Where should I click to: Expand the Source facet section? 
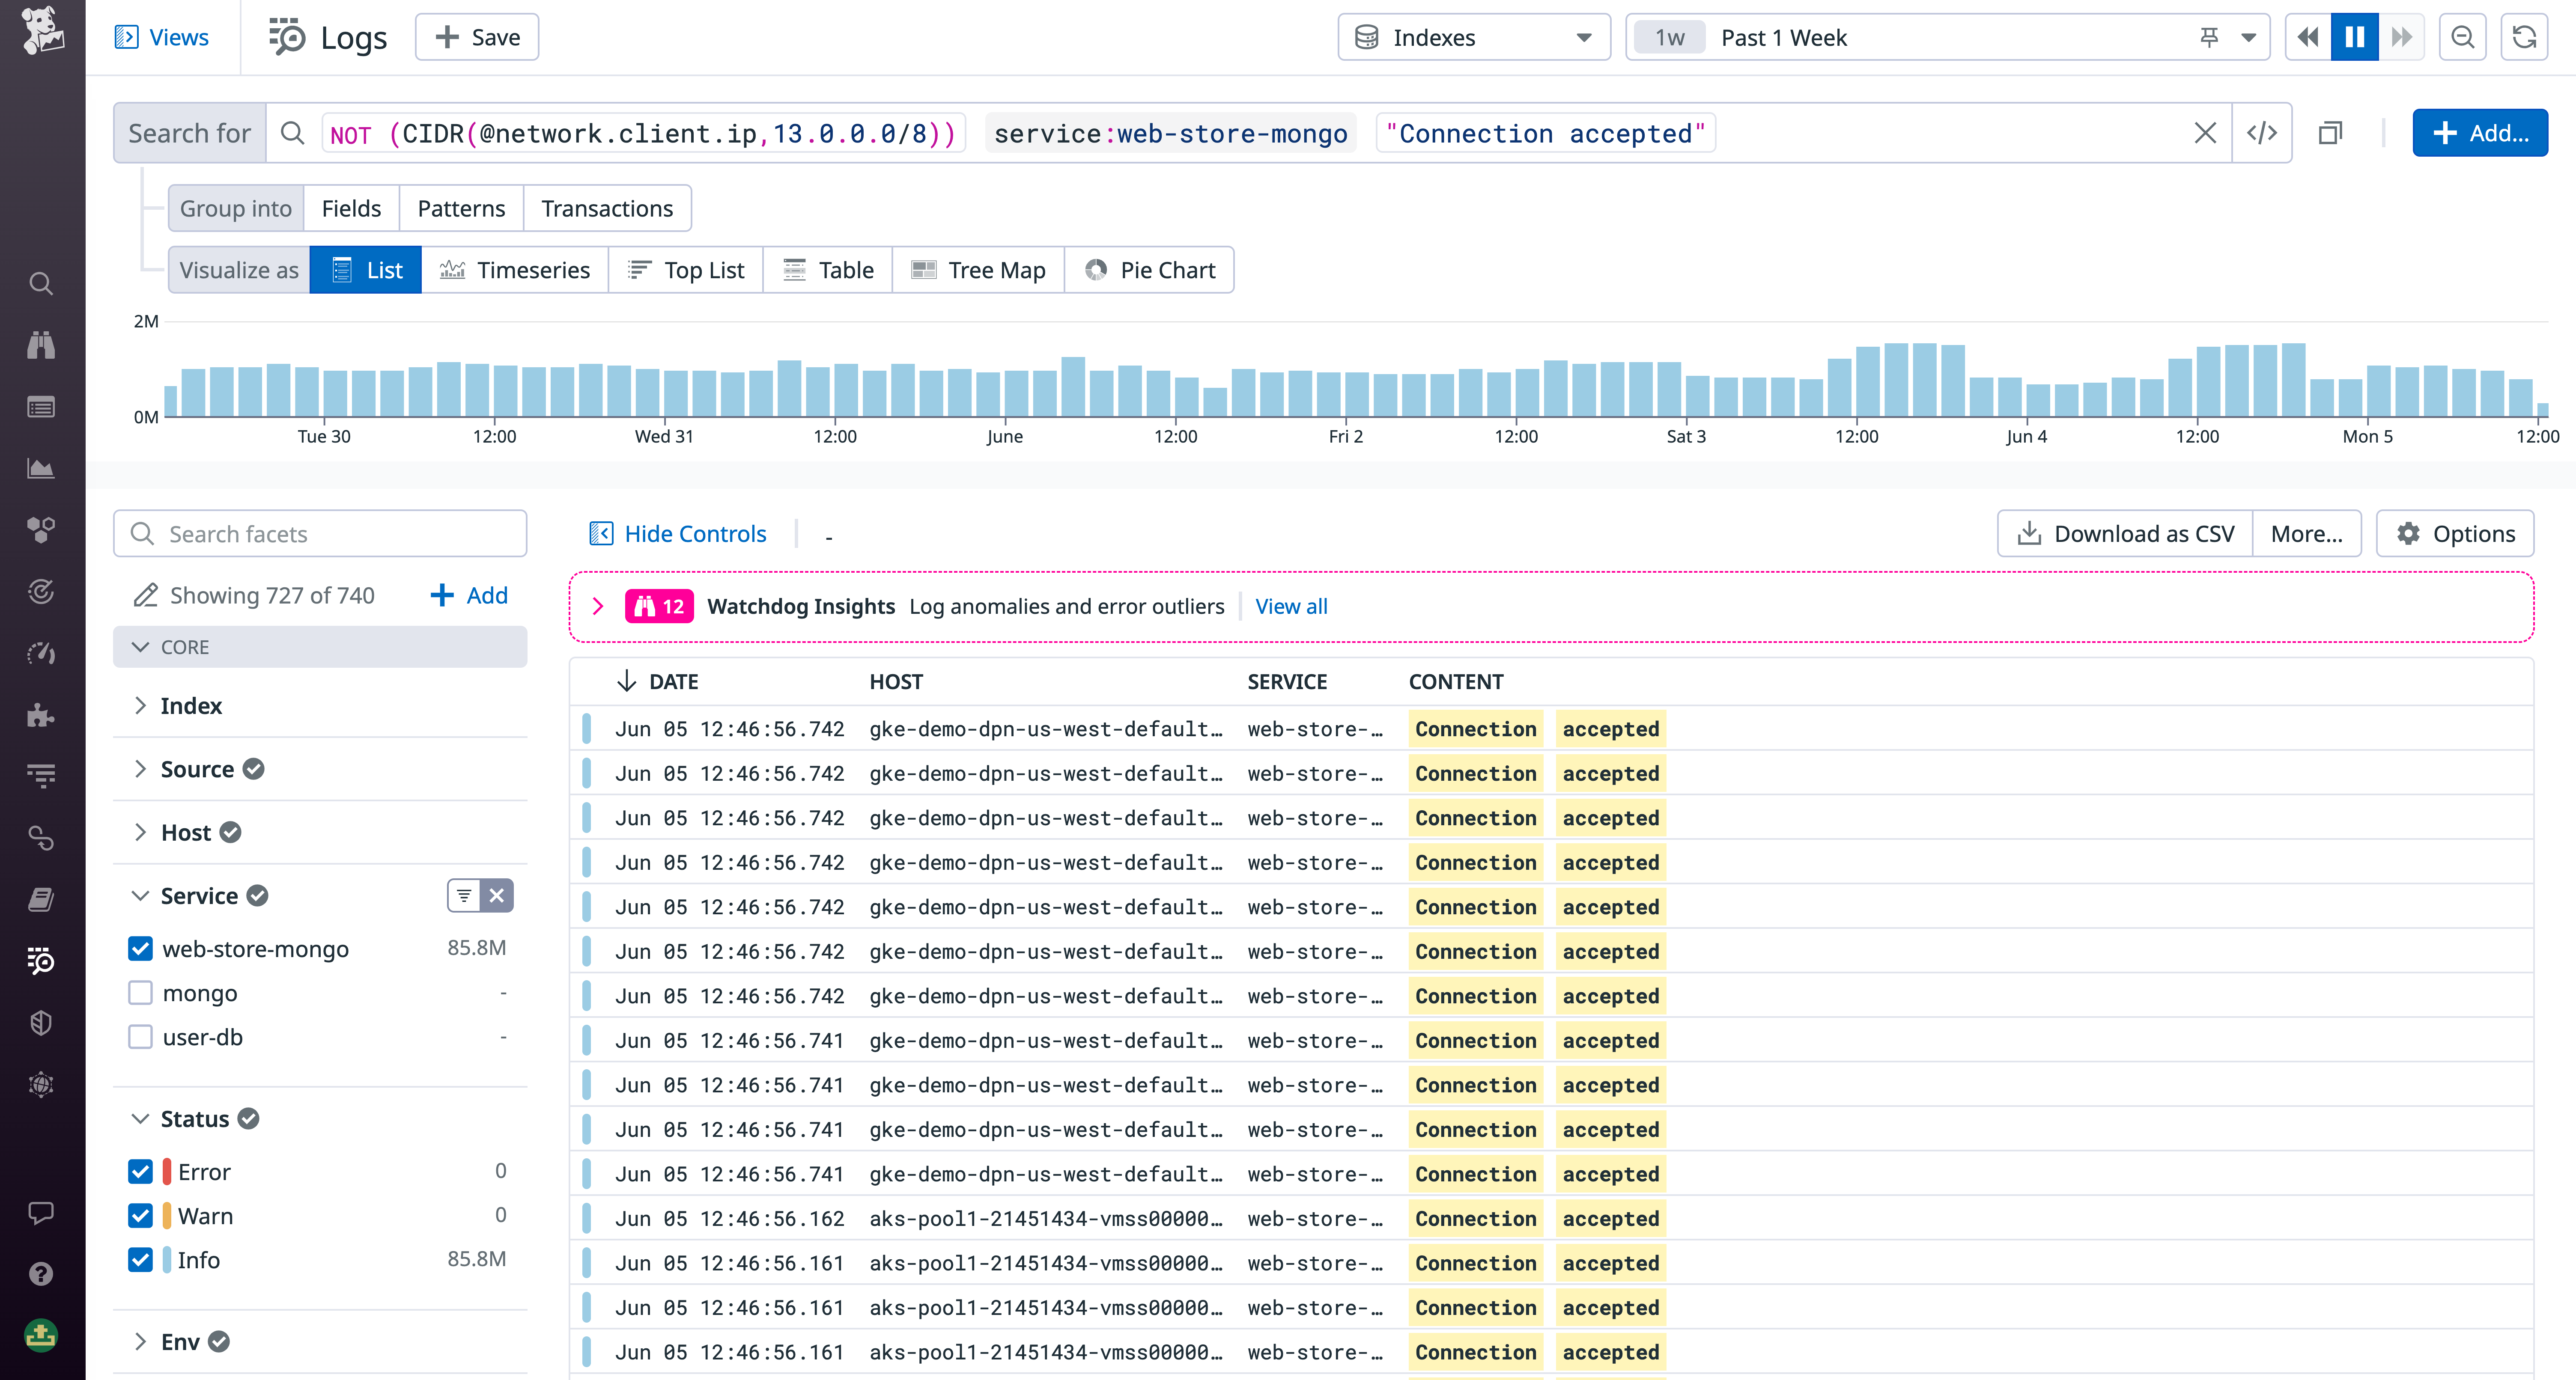tap(141, 769)
